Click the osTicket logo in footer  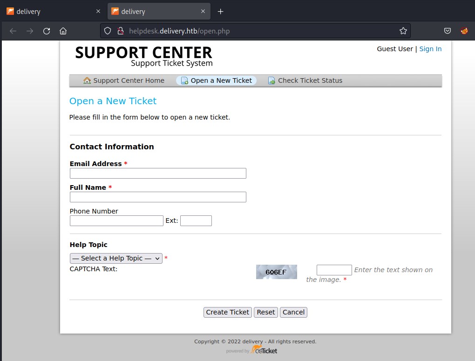coord(264,350)
